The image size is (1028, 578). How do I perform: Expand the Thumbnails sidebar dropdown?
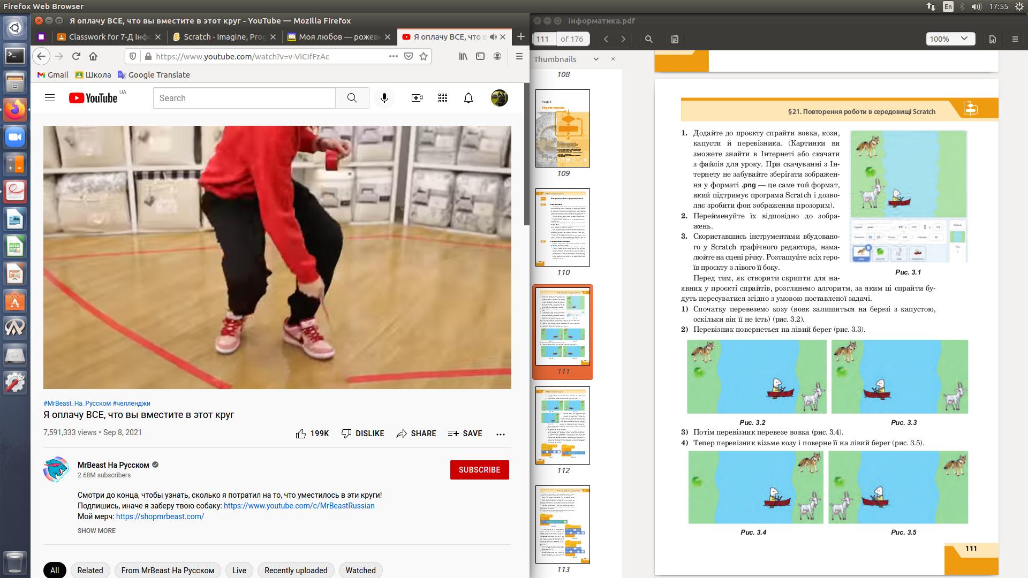(596, 59)
